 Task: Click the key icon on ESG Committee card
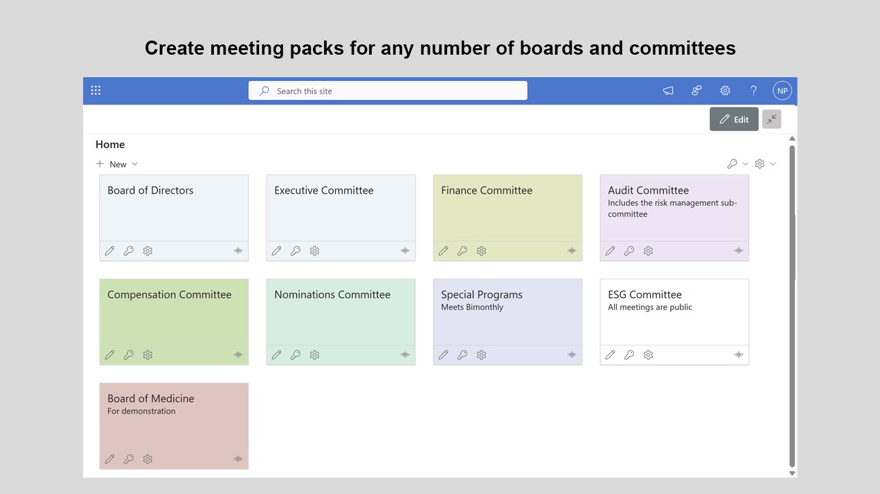pos(629,355)
